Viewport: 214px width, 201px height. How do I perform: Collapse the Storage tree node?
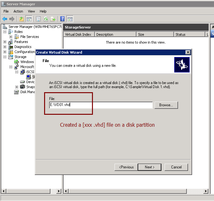[x=5, y=57]
